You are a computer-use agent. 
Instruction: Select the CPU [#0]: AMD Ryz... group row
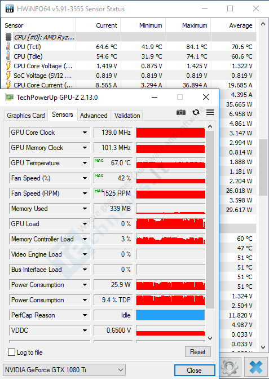pos(129,37)
